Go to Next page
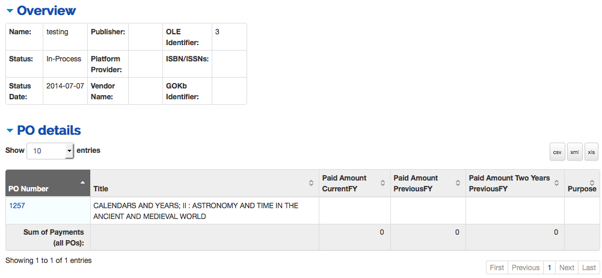The image size is (602, 278). [567, 268]
